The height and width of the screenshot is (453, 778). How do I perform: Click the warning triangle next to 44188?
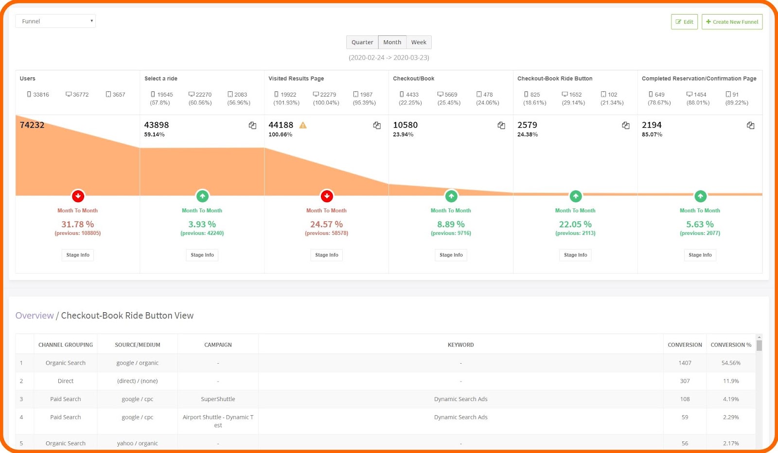pos(303,125)
